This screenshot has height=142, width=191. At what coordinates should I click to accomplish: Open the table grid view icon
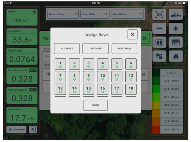coord(176,42)
